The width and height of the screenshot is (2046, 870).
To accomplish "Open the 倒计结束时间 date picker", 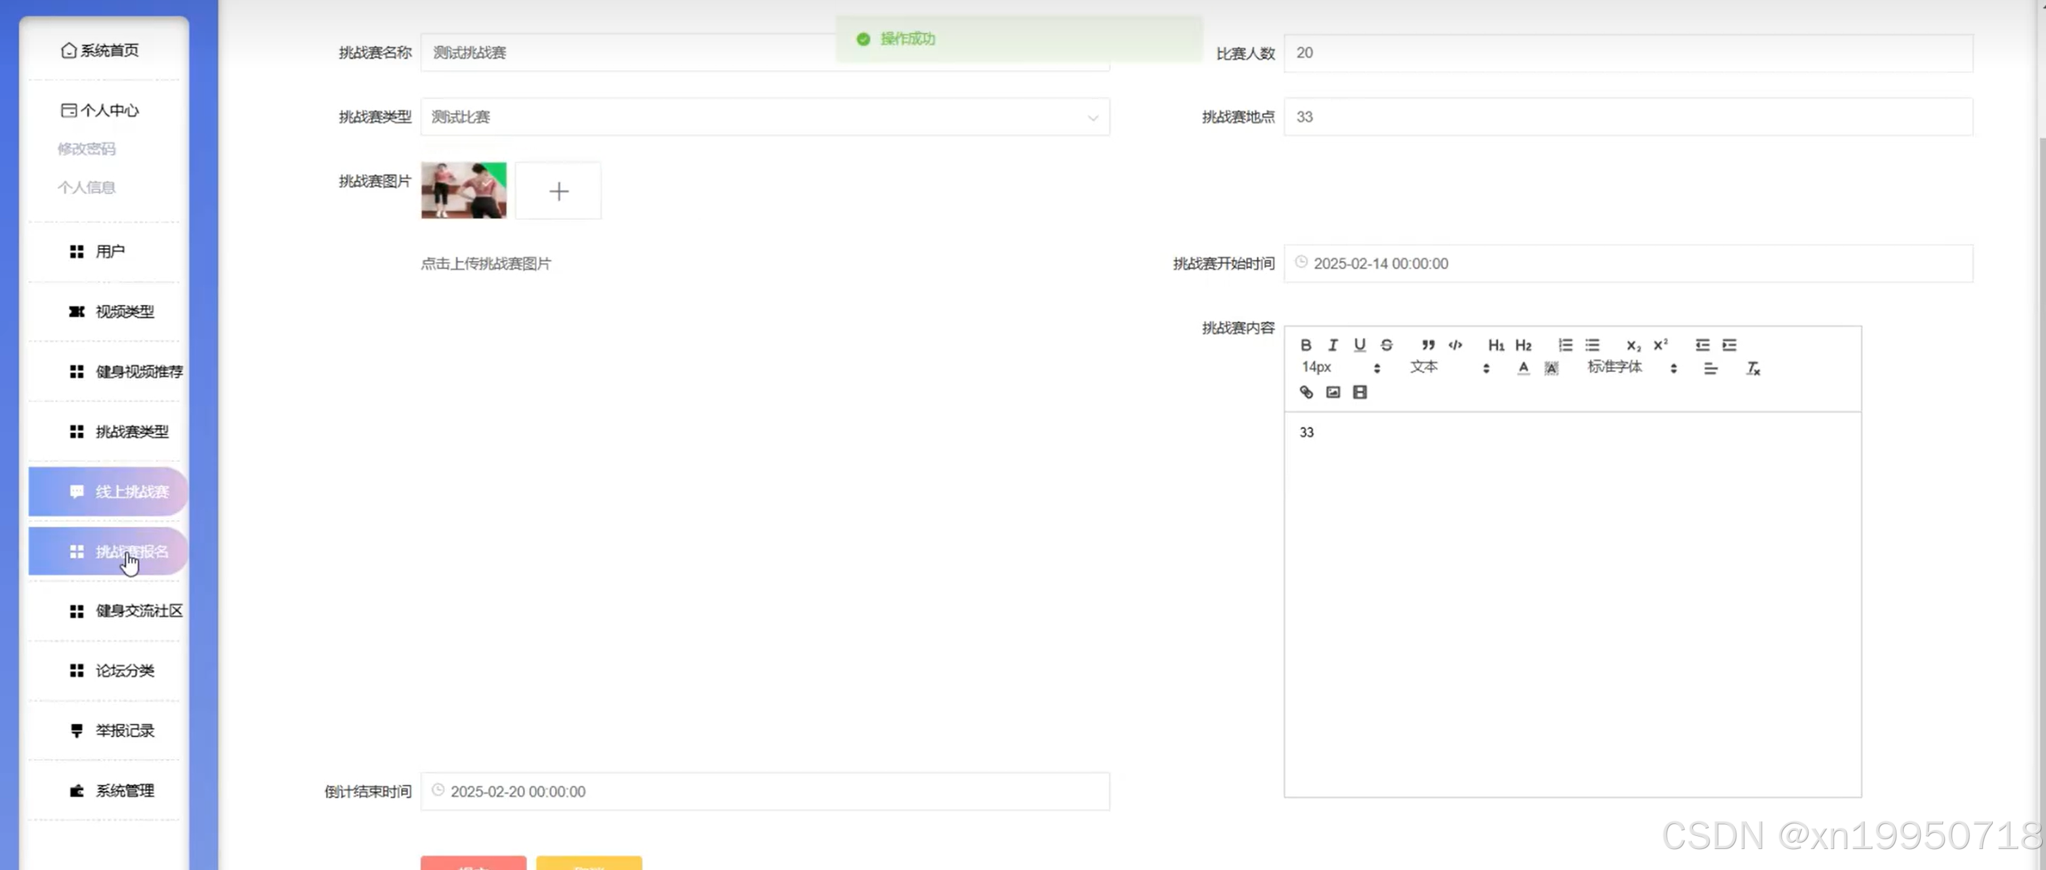I will tap(765, 791).
